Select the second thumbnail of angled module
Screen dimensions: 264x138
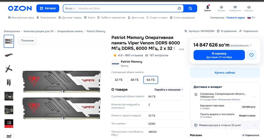click(x=9, y=55)
